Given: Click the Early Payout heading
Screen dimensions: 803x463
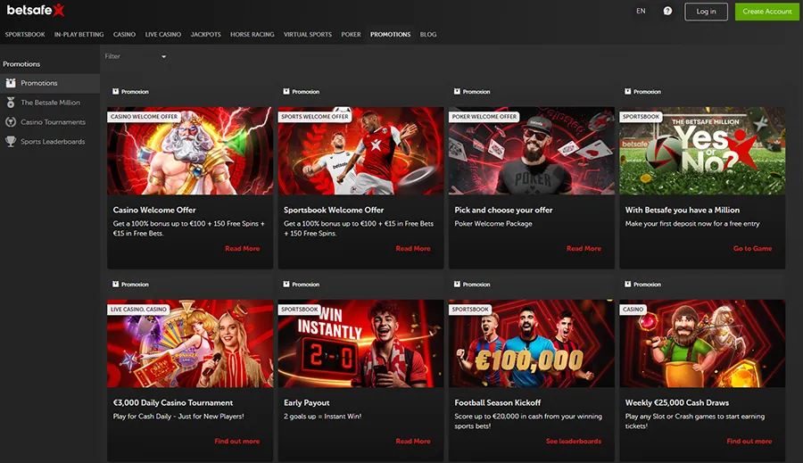Looking at the screenshot, I should pyautogui.click(x=307, y=402).
